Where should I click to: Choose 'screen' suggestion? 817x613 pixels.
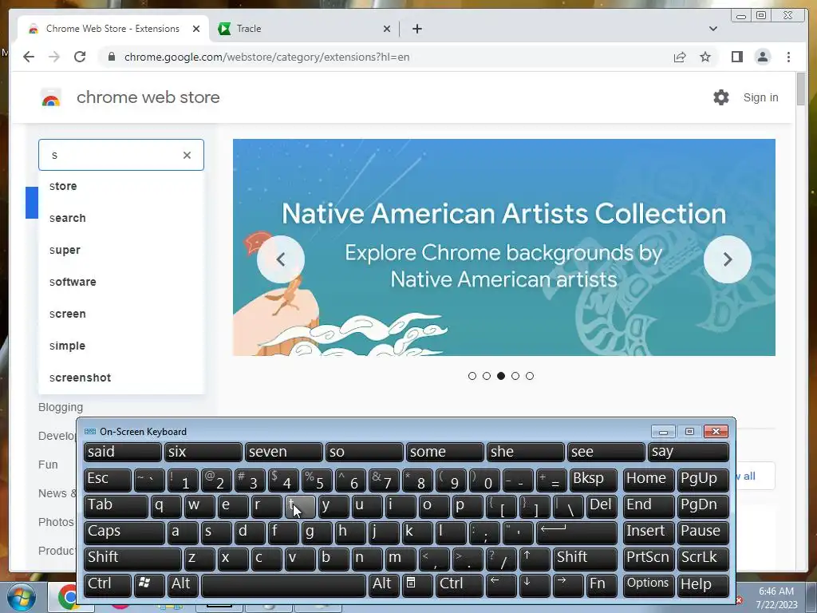pyautogui.click(x=121, y=314)
